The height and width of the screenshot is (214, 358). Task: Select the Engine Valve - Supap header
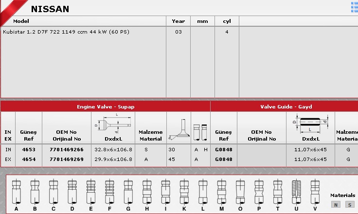106,106
